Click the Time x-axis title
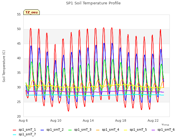187x140 pixels. pyautogui.click(x=165, y=125)
